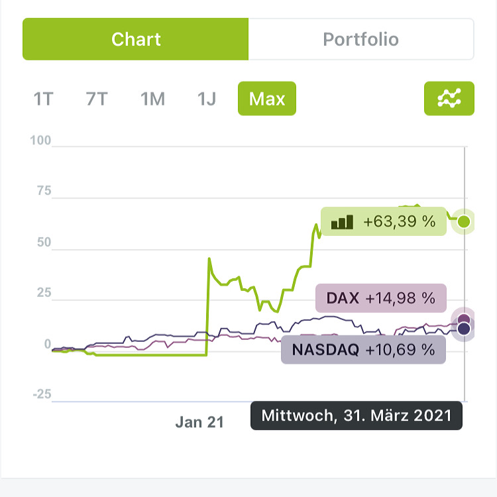Screen dimensions: 497x497
Task: Toggle the benchmark comparison chart icon
Action: 449,99
